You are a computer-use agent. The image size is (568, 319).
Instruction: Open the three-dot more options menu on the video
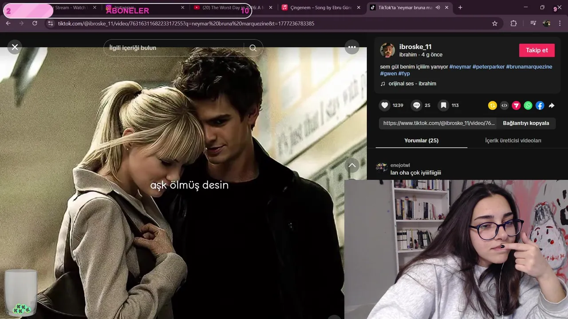click(x=352, y=47)
